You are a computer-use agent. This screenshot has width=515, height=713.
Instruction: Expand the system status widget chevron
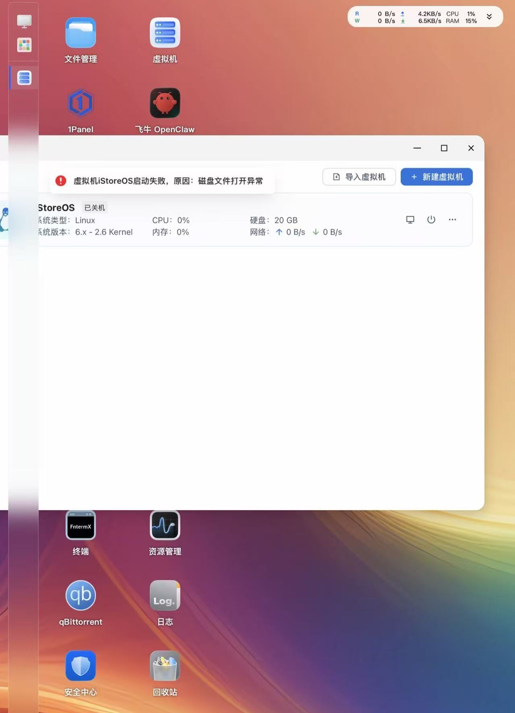point(489,17)
